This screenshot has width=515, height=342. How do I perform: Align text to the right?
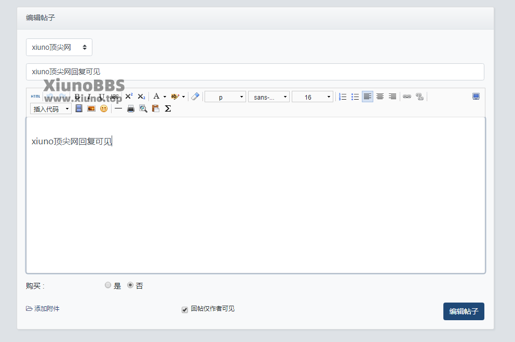[392, 97]
